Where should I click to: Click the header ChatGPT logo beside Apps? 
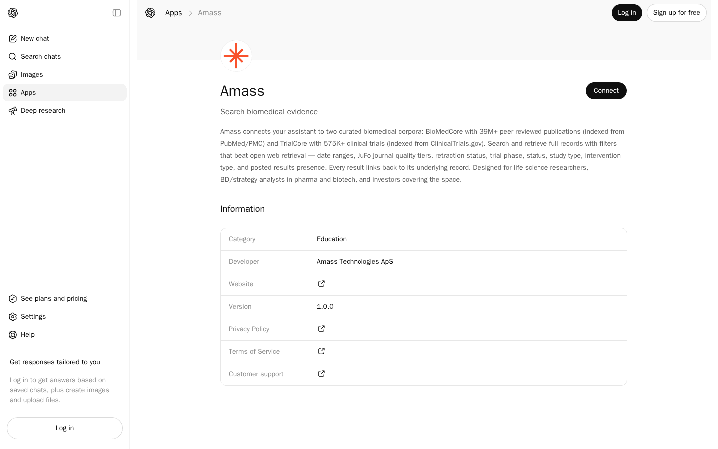click(x=150, y=13)
